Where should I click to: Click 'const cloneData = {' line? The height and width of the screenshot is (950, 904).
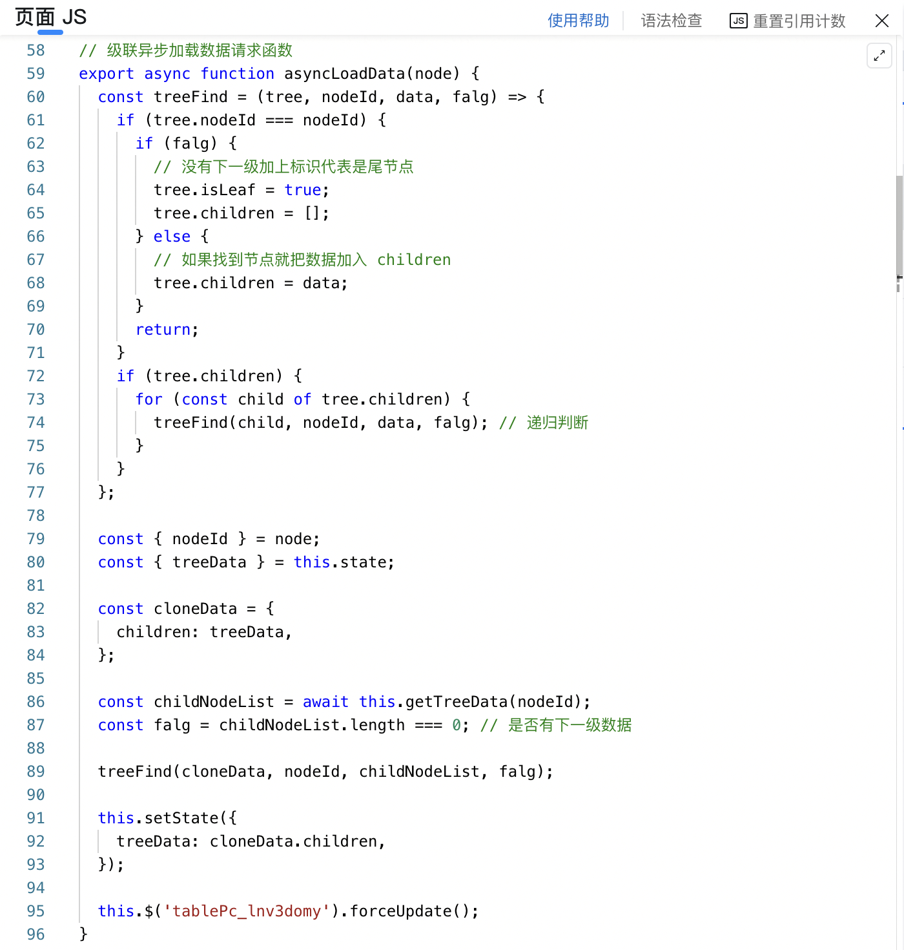[186, 609]
